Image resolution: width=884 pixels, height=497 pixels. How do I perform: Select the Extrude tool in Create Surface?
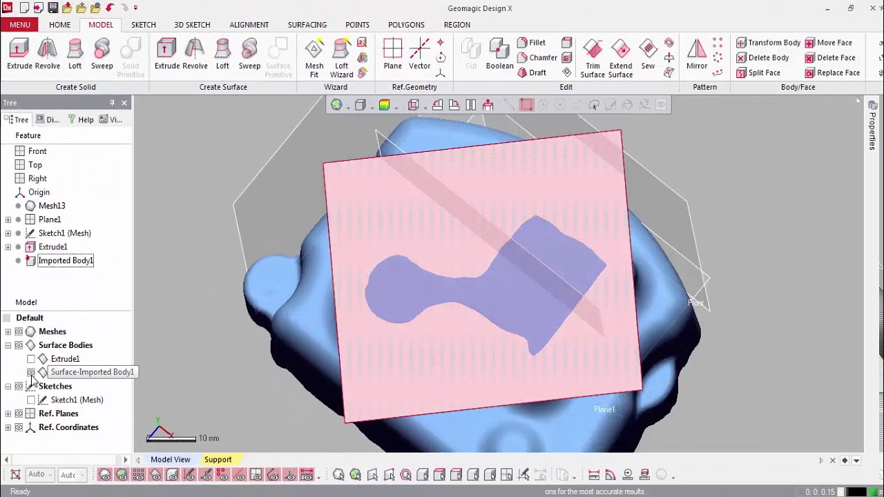click(x=166, y=54)
